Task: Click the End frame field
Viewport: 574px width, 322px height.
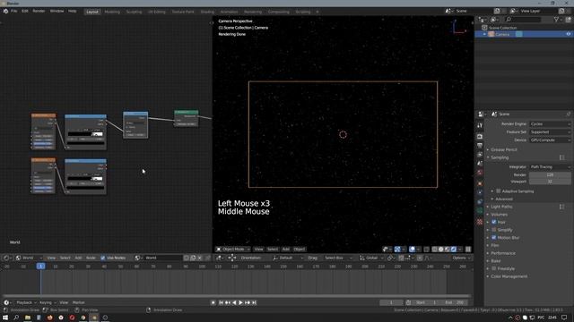Action: [455, 302]
